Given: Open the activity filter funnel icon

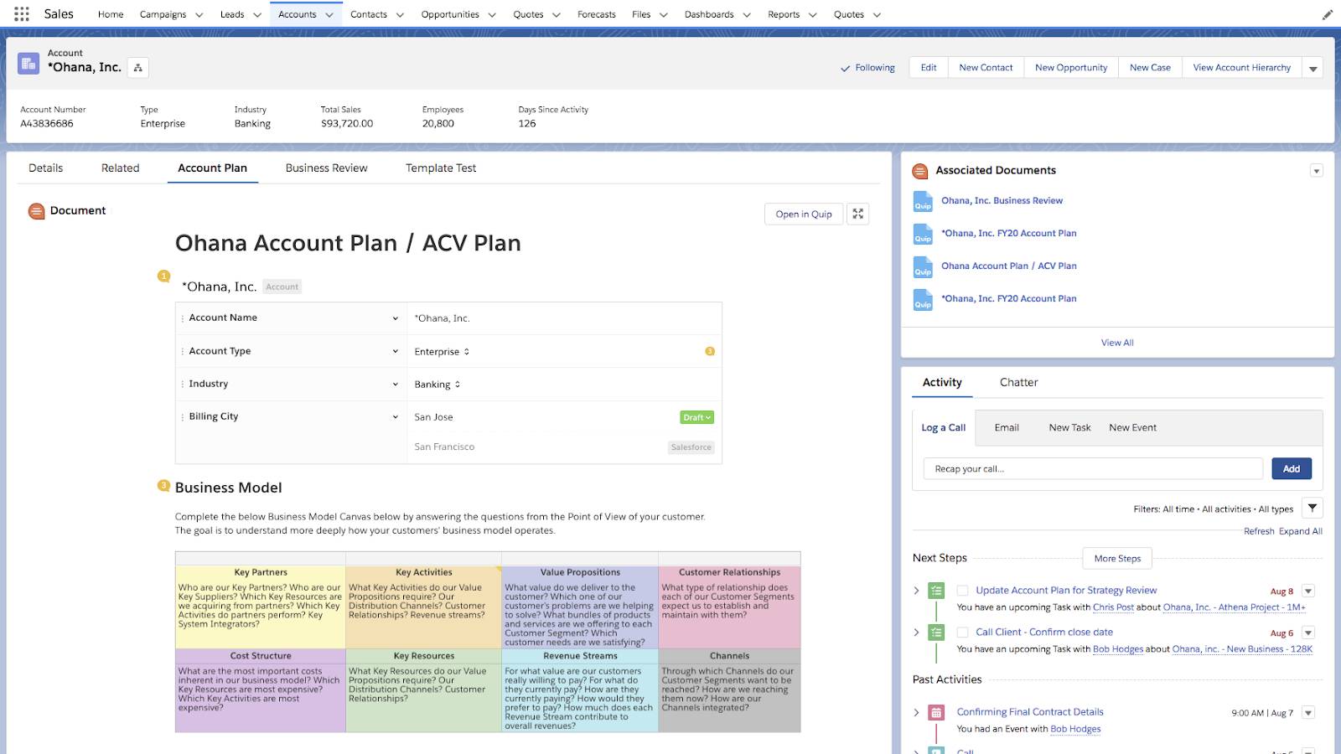Looking at the screenshot, I should tap(1313, 508).
